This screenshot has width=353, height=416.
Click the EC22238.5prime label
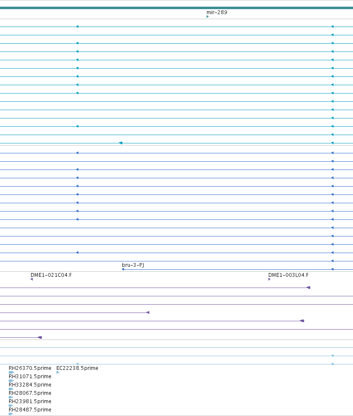click(77, 368)
